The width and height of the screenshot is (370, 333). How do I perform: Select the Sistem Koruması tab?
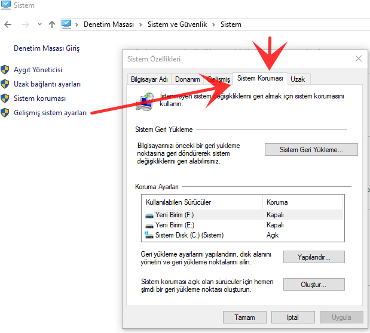click(260, 78)
